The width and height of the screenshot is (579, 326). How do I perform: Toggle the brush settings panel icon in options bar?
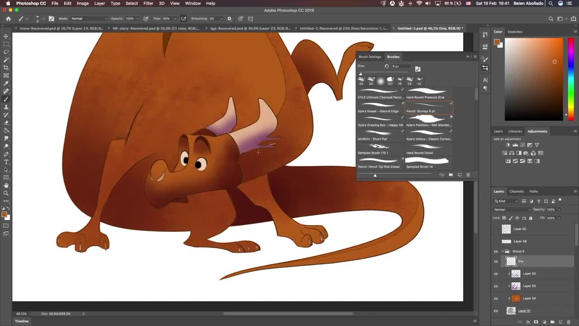pyautogui.click(x=51, y=19)
